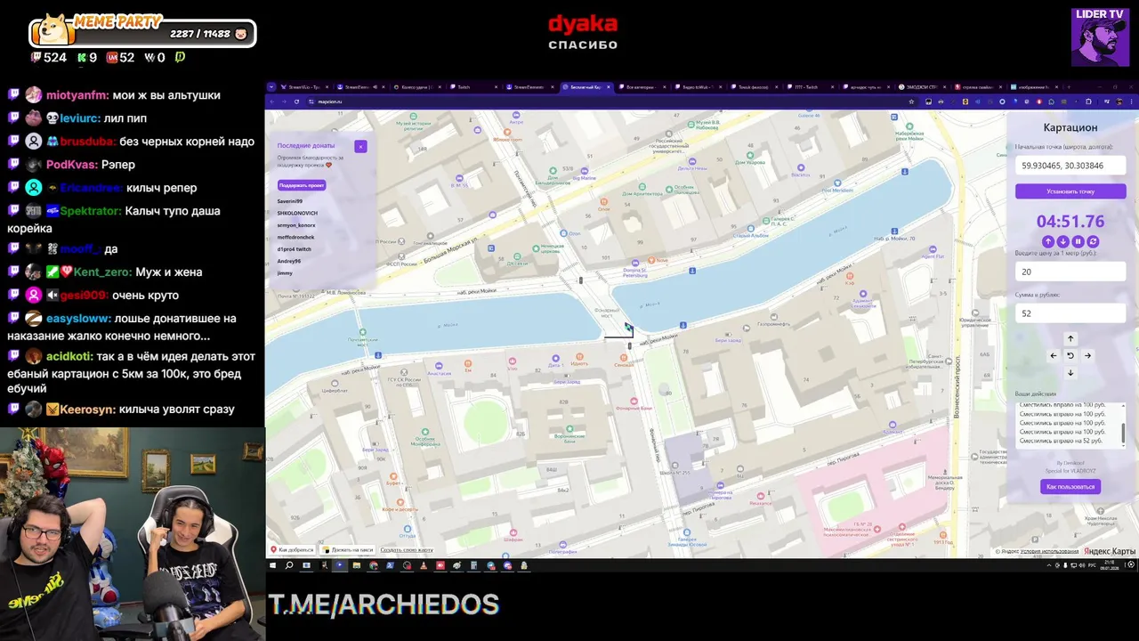Reload the page with browser refresh icon

click(296, 101)
